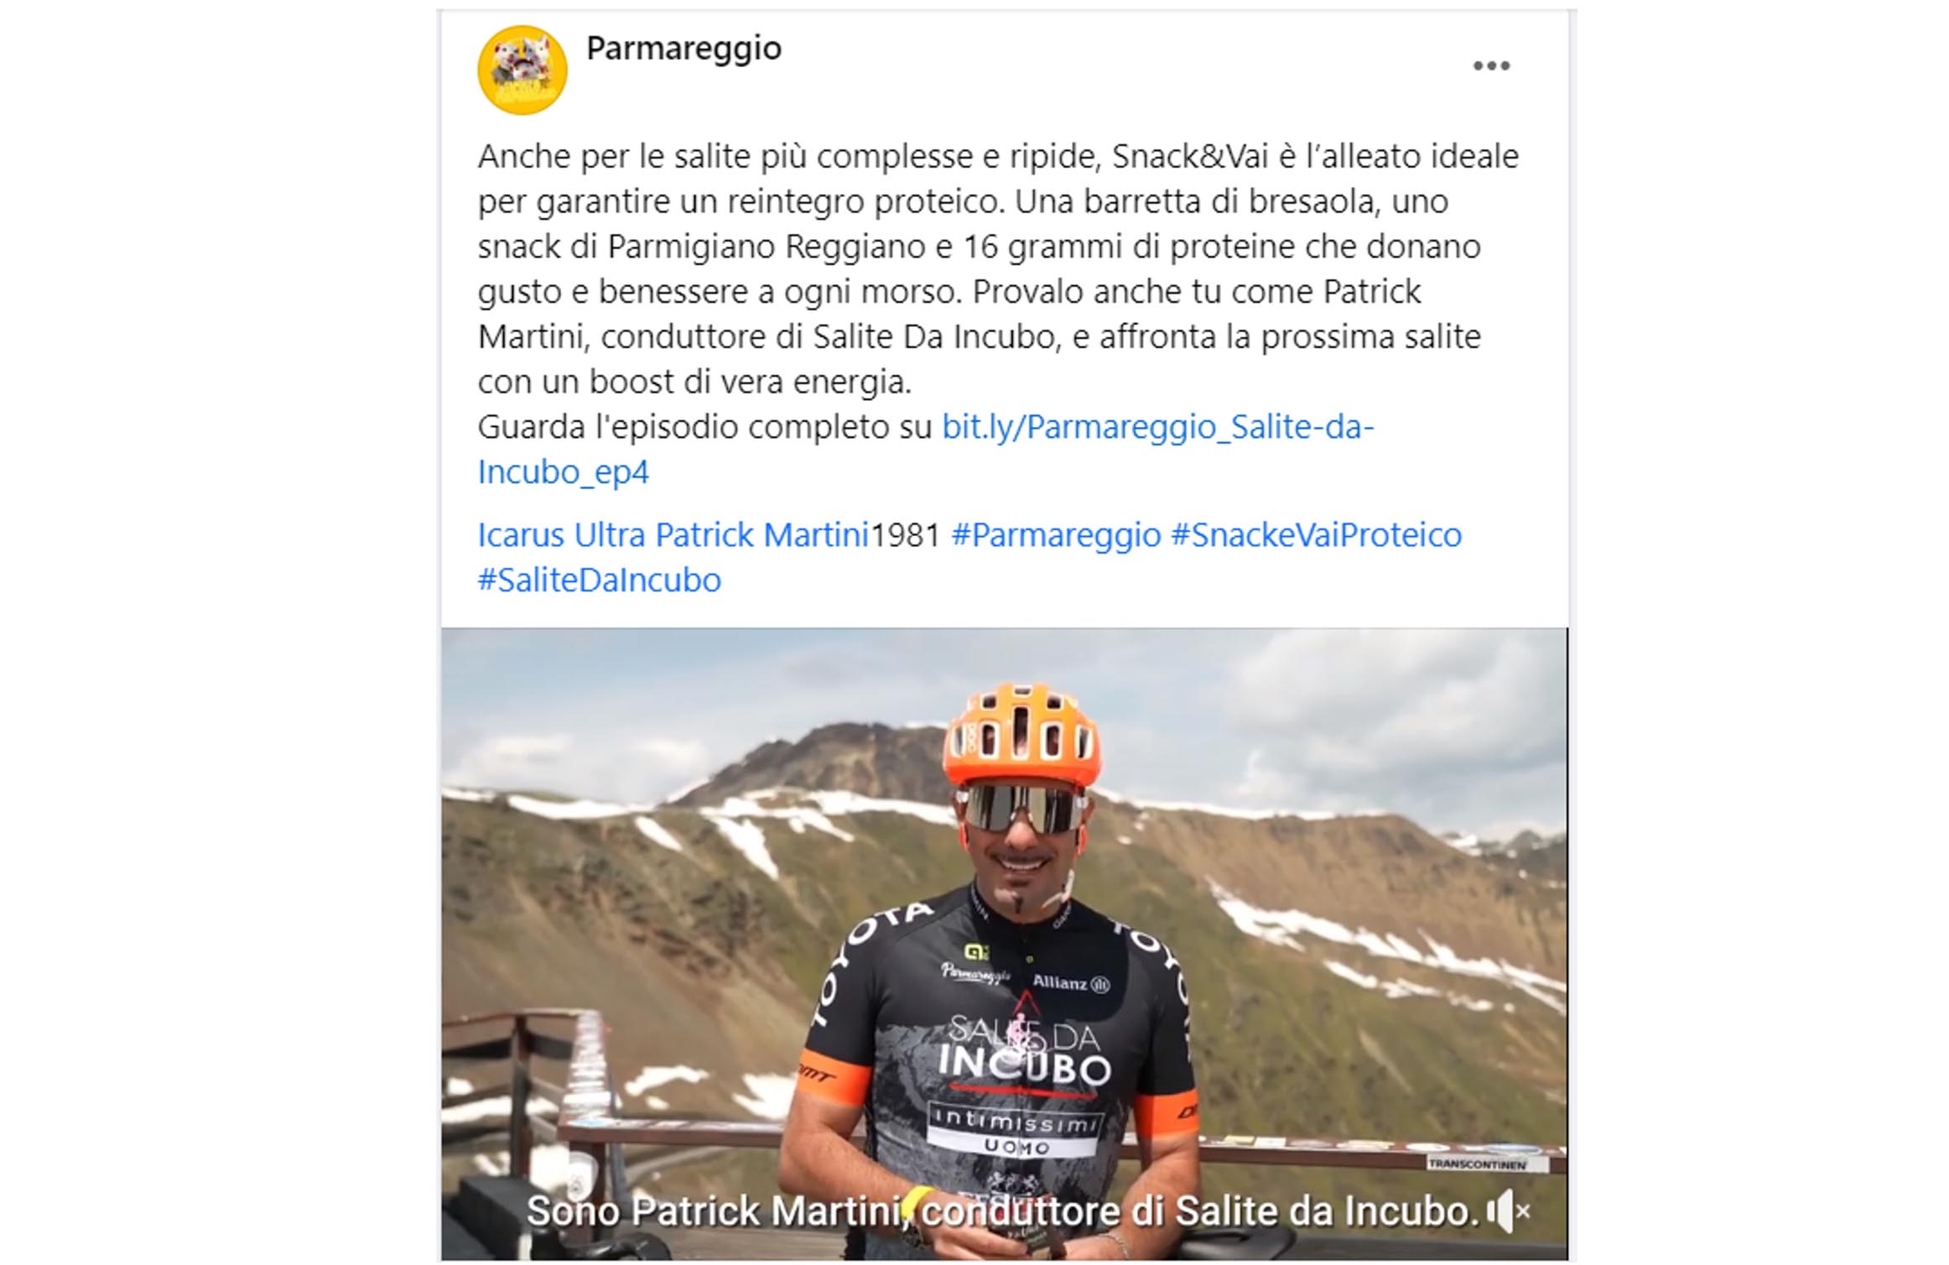Play the cyclist video thumbnail
The image size is (1949, 1265).
tap(1004, 944)
